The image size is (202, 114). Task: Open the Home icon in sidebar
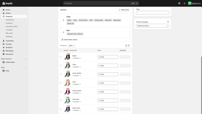point(4,10)
